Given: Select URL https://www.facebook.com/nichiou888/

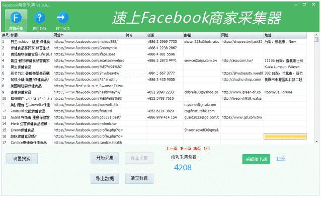Looking at the screenshot, I should click(89, 42).
